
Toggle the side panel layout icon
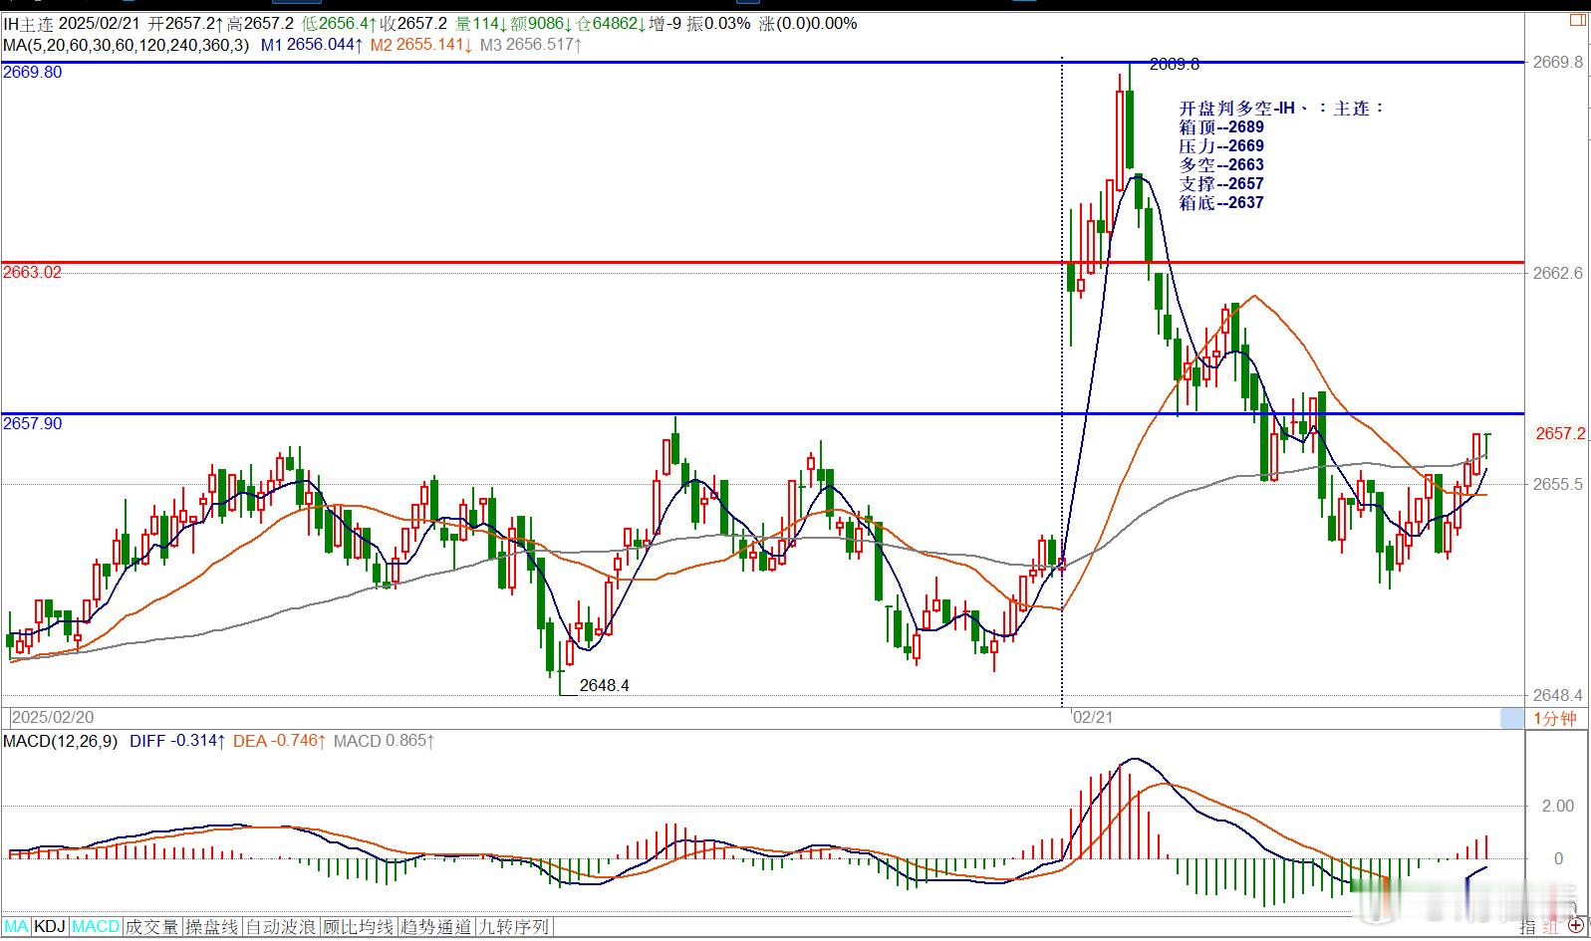coord(1578,21)
